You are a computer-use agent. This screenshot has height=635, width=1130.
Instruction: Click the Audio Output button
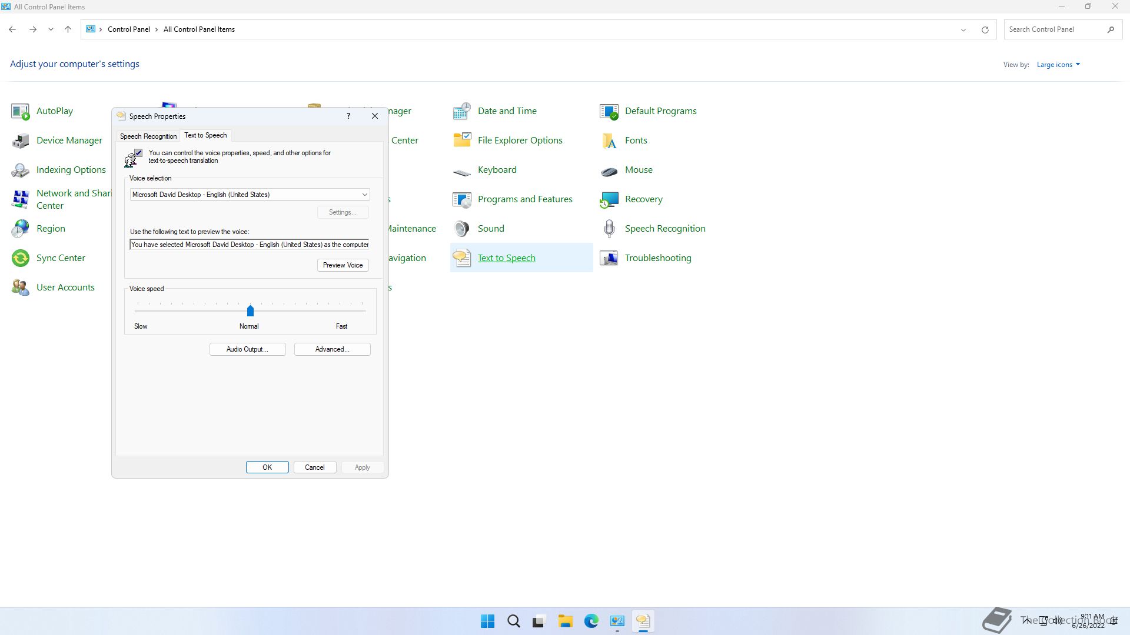pos(247,349)
